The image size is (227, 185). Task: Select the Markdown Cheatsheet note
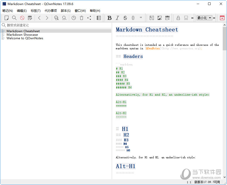tap(56, 31)
